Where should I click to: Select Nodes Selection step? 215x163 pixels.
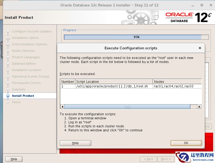click(x=23, y=51)
